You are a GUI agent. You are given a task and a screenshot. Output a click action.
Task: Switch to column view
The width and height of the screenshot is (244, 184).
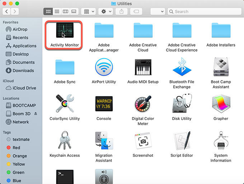(65, 11)
